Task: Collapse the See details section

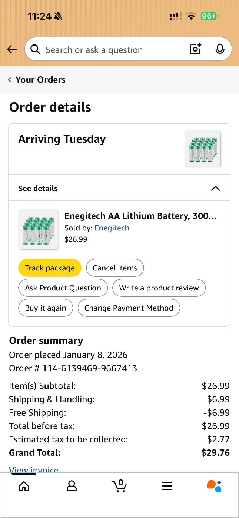Action: [215, 188]
